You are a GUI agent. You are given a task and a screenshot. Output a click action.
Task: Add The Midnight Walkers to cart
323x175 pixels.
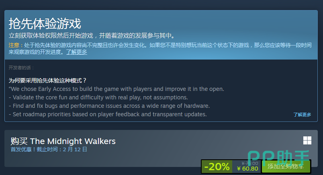(x=286, y=167)
